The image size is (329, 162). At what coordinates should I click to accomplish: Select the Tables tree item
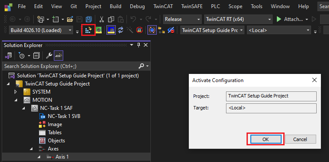tap(55, 133)
